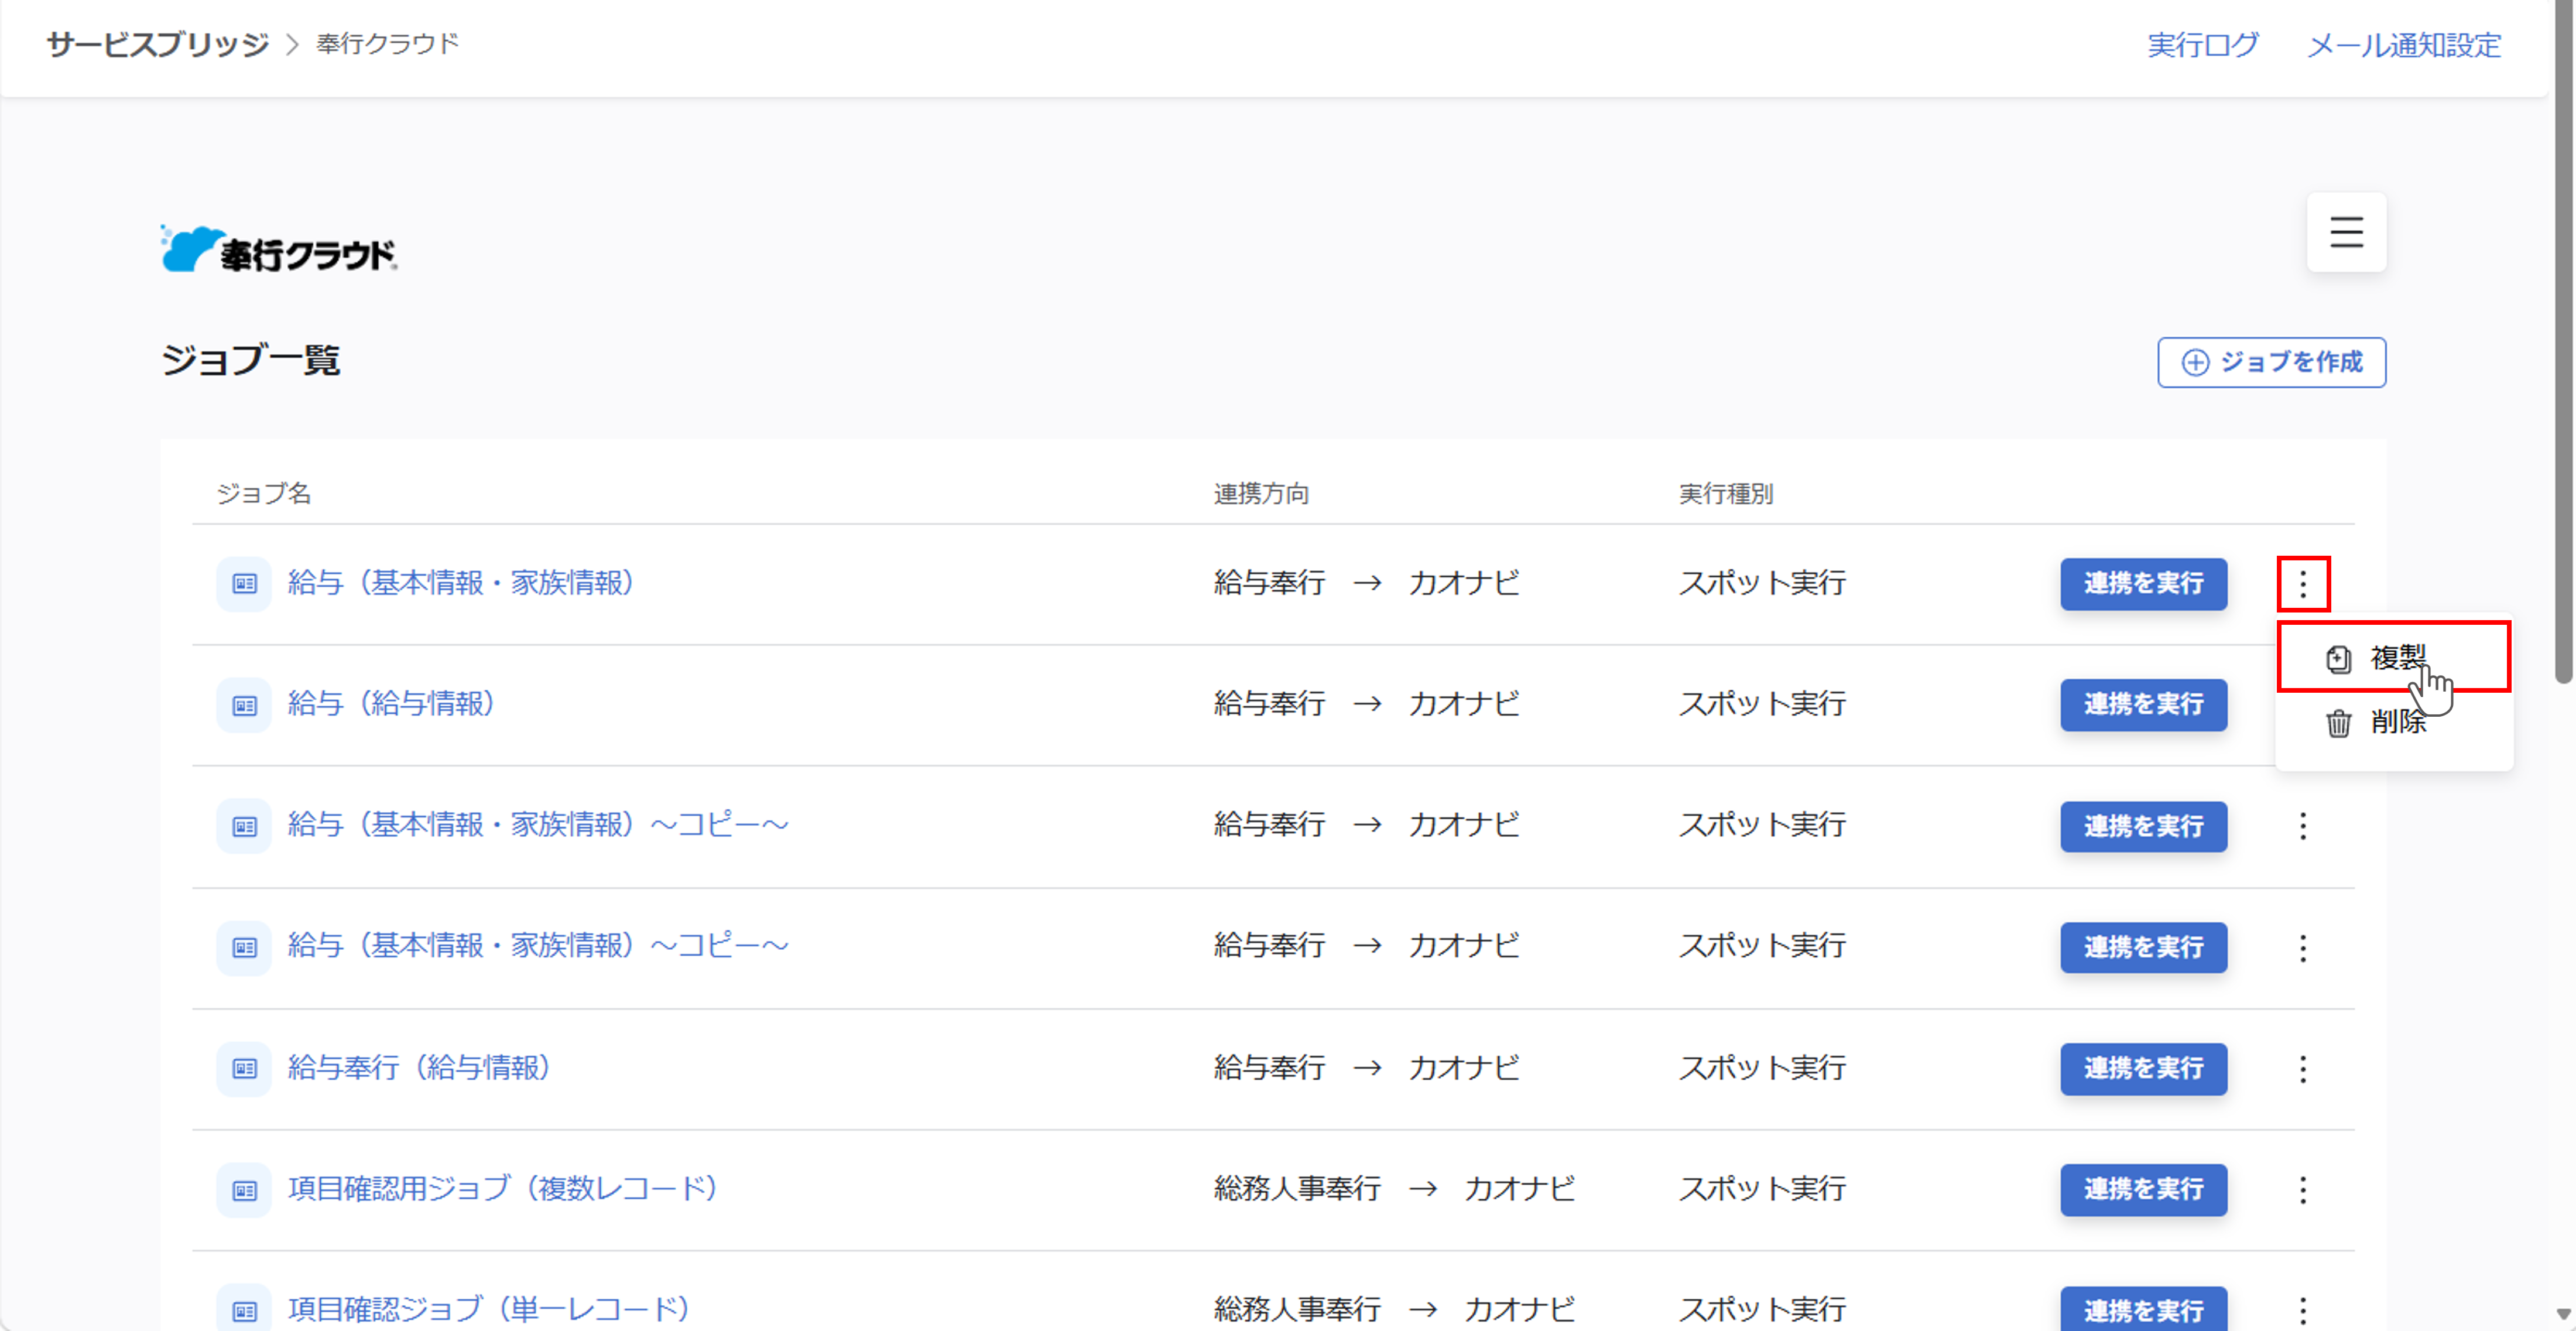Screen dimensions: 2576x1331
Task: Run 連携を実行 for 給与（給与情報）
Action: (2143, 704)
